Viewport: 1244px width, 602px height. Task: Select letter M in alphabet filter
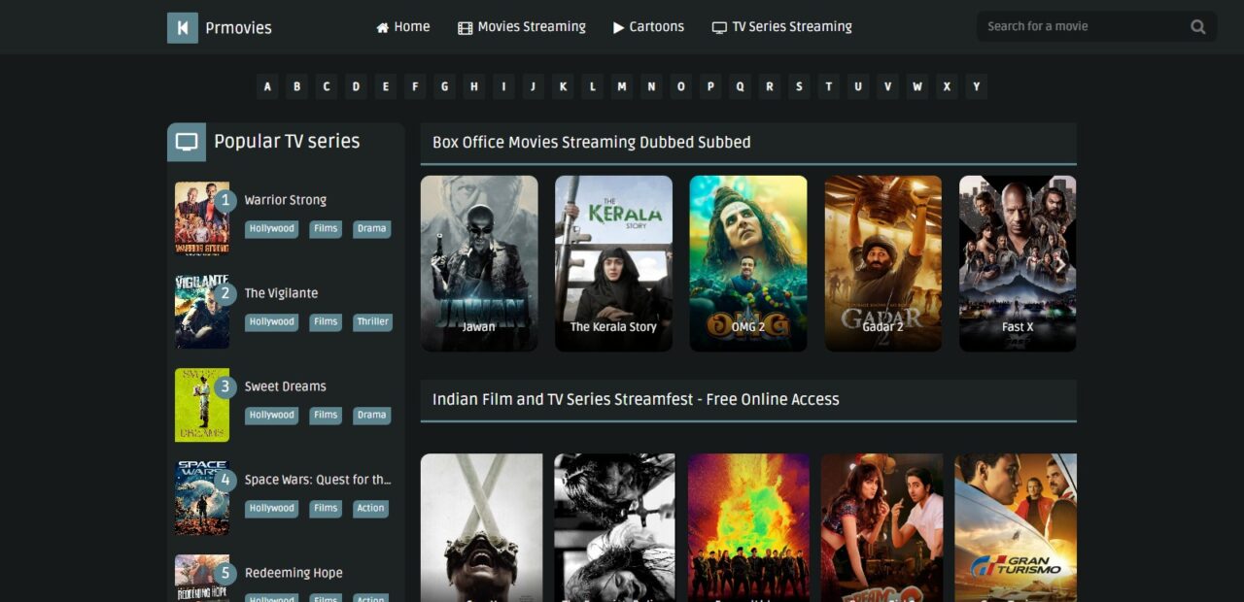622,86
